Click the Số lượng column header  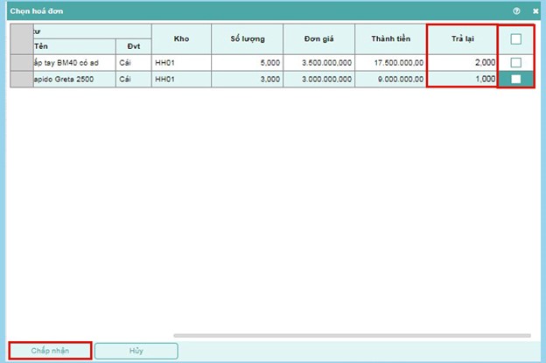point(248,38)
